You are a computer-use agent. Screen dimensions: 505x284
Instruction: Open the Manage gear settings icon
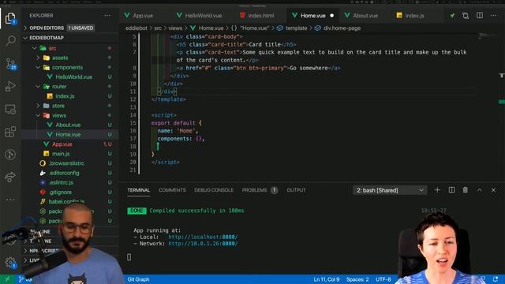10,263
